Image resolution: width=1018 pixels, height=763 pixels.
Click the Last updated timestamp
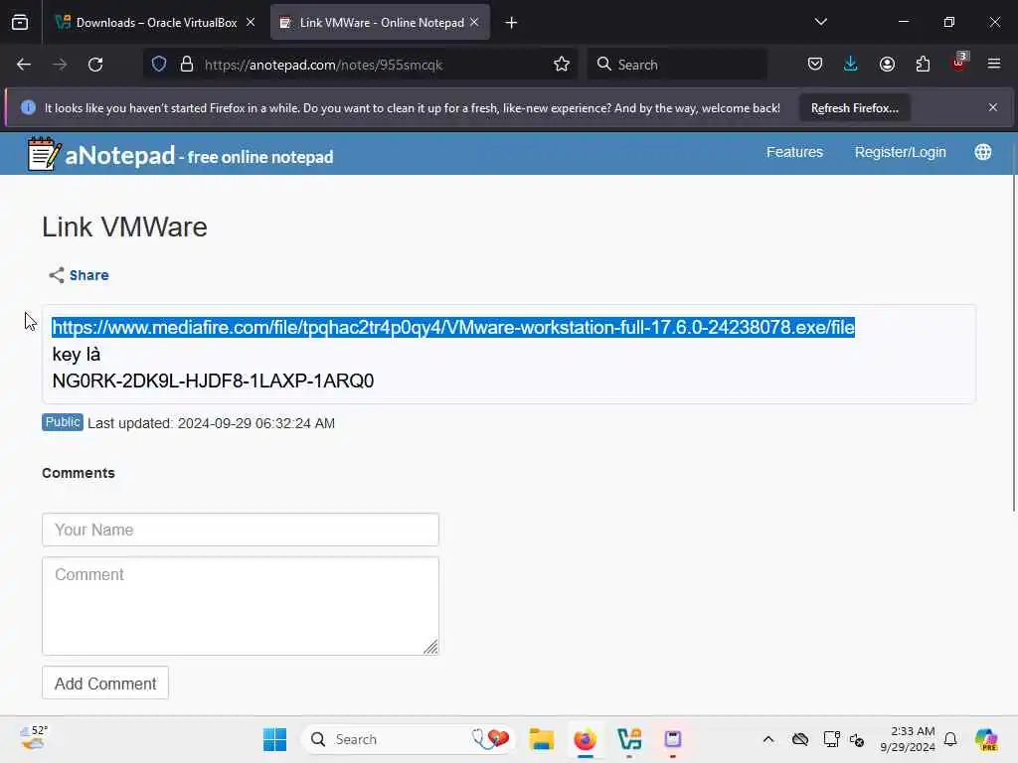(x=211, y=423)
